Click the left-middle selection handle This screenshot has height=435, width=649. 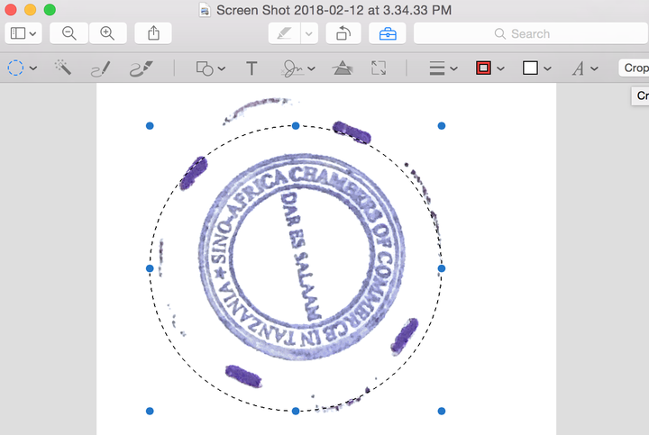pos(150,268)
